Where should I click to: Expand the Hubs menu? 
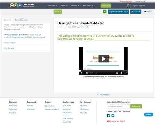point(64,6)
